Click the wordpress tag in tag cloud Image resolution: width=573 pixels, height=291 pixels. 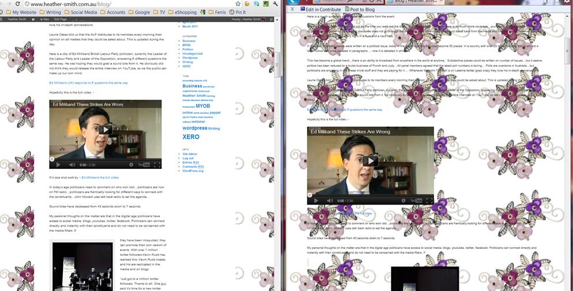pos(195,128)
